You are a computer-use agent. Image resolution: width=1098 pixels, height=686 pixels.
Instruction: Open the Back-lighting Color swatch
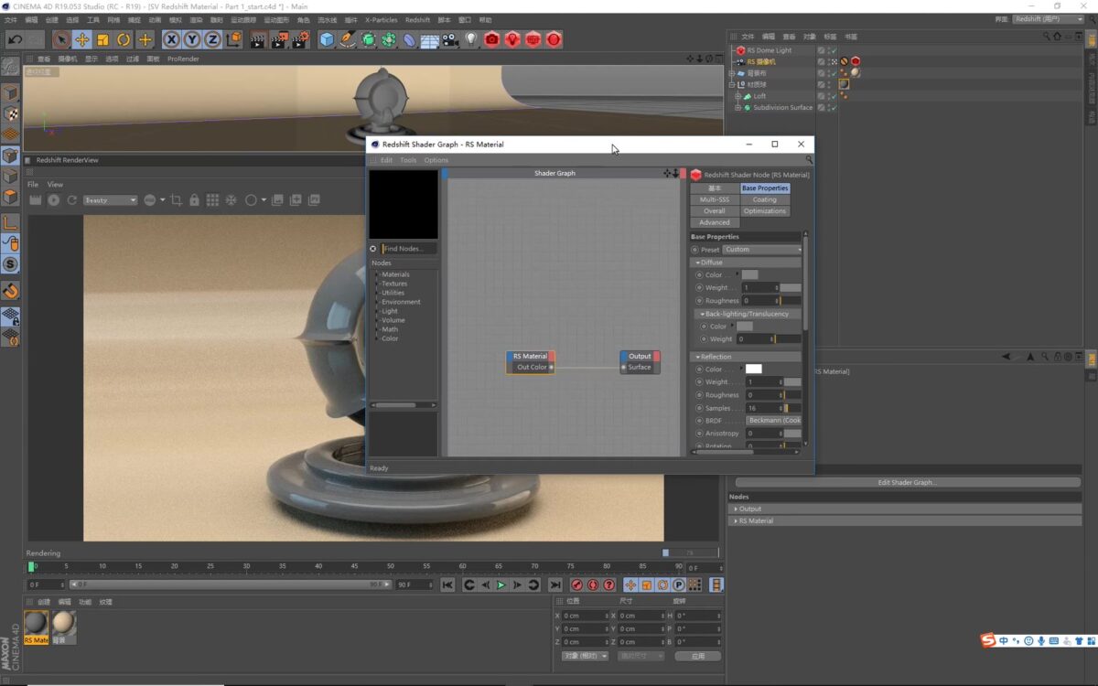pyautogui.click(x=745, y=327)
